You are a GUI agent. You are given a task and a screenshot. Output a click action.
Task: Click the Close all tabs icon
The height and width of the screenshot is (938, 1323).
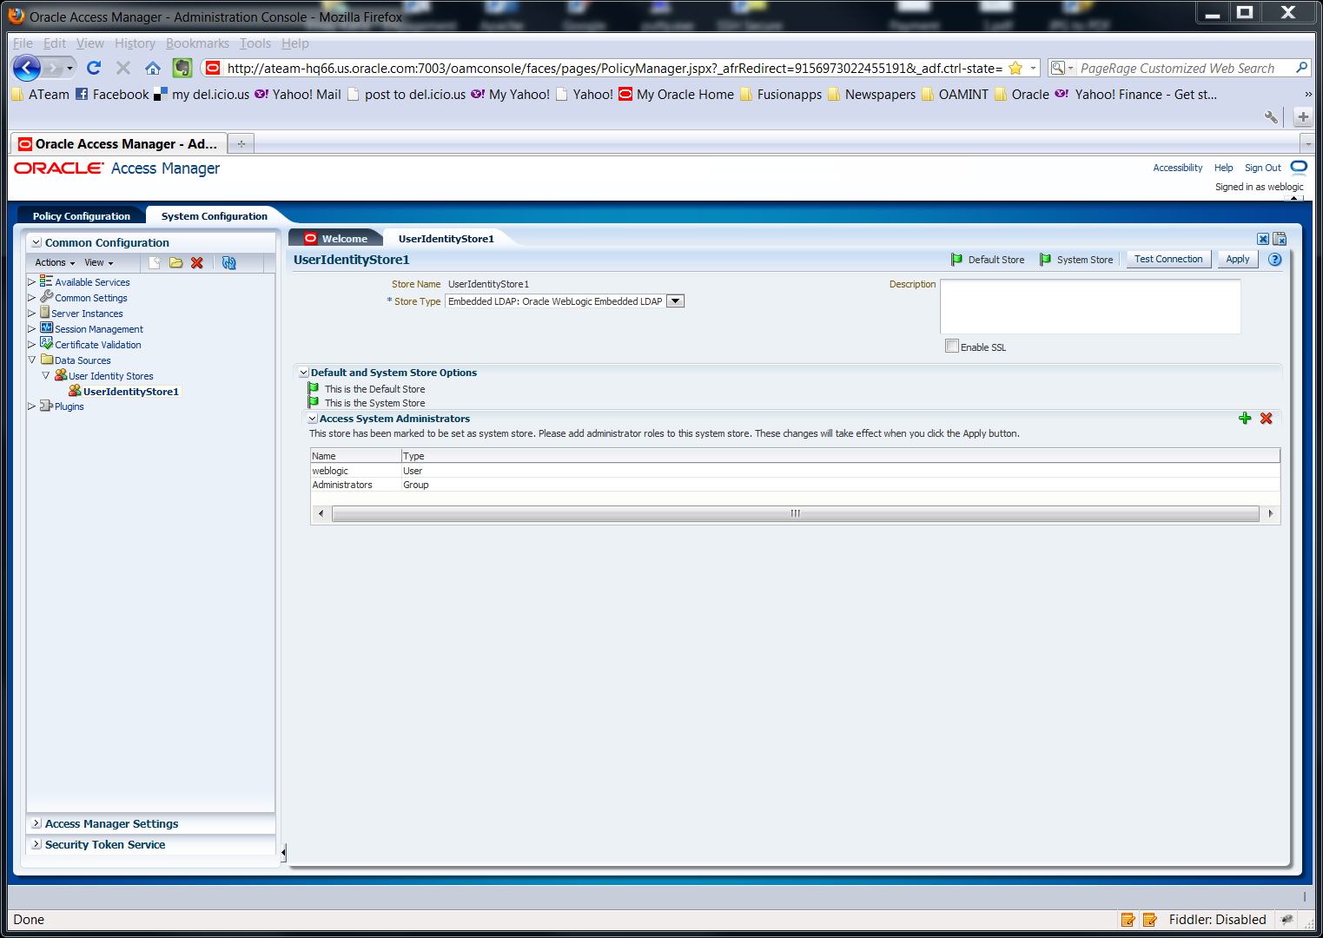[1280, 239]
